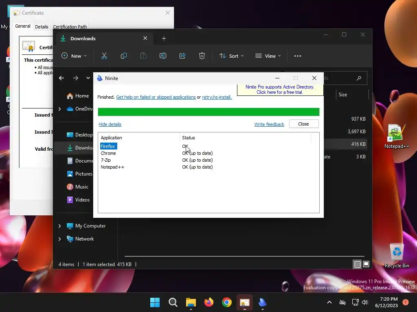Screen dimensions: 417x312
Task: Click the Share icon in Downloads toolbar
Action: [182, 56]
